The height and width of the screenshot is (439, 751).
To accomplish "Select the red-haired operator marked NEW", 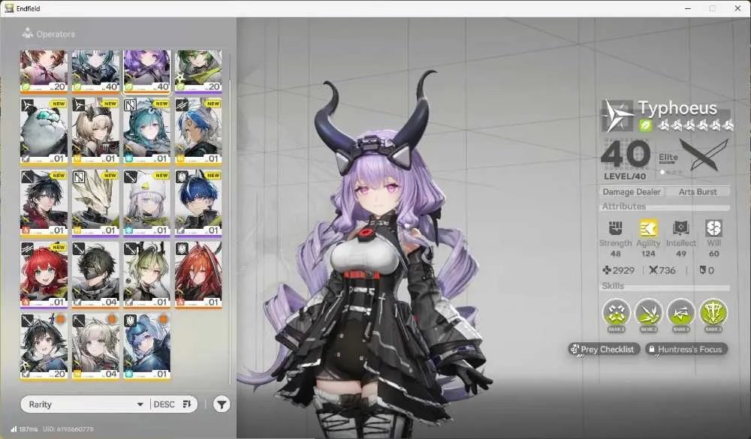I will coord(44,275).
